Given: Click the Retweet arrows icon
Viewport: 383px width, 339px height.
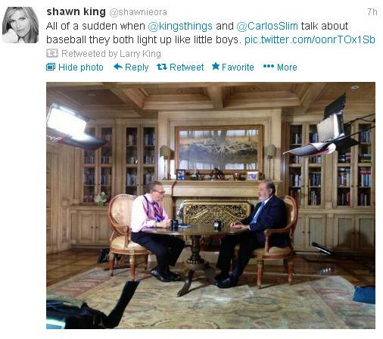Looking at the screenshot, I should (162, 67).
